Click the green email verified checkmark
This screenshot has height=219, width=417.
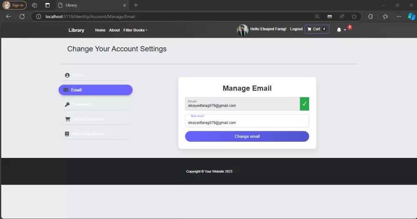(x=304, y=103)
